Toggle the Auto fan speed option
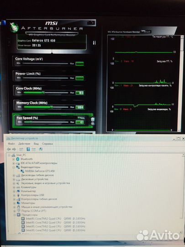The height and width of the screenshot is (247, 185). [81, 118]
